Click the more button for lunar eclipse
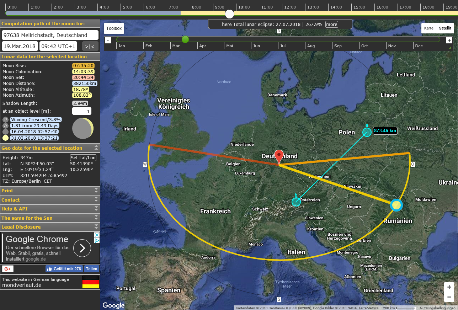 tap(331, 25)
